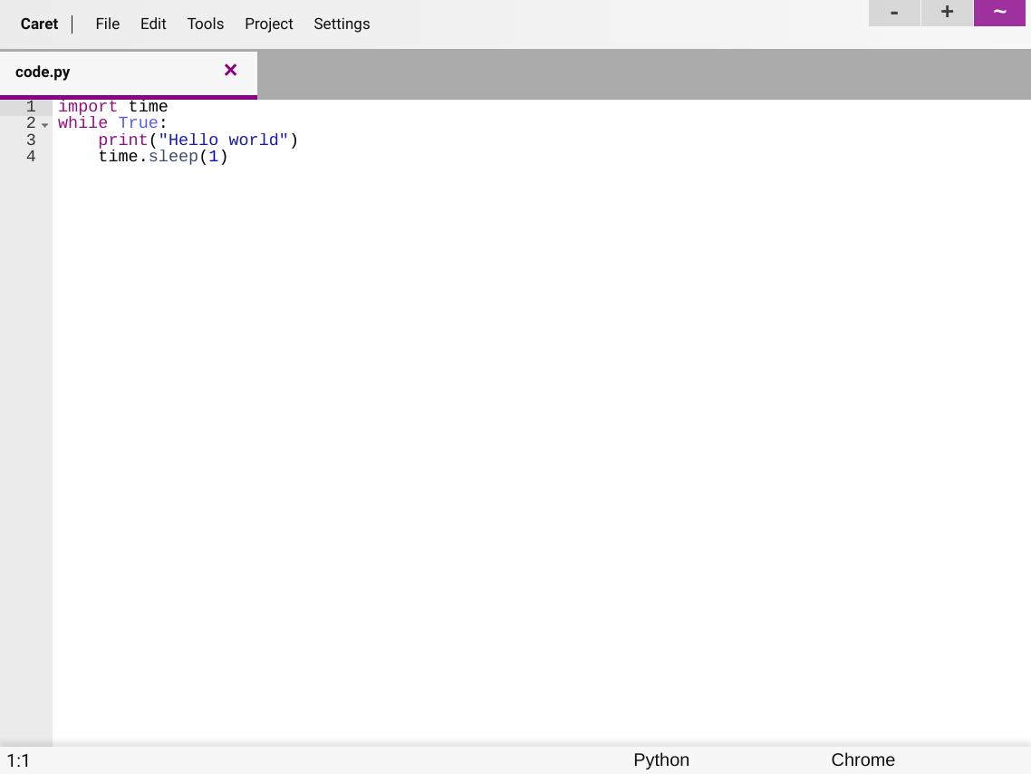Screen dimensions: 1031x774
Task: Click the minus icon to decrease zoom
Action: coord(893,14)
